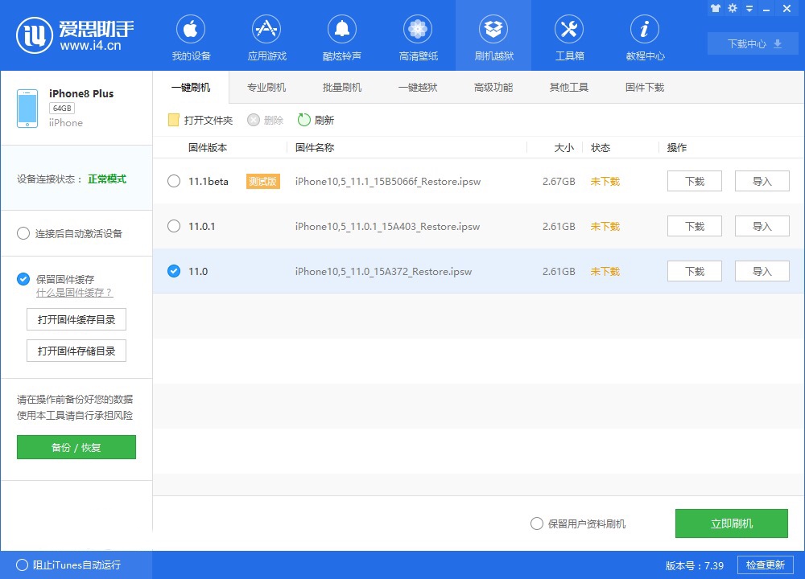The image size is (805, 579).
Task: Click green 立即刷机 flash now button
Action: (x=731, y=524)
